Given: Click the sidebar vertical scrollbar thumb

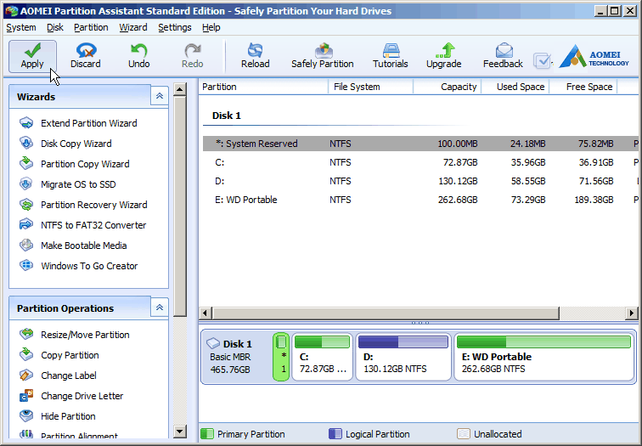Looking at the screenshot, I should (180, 206).
